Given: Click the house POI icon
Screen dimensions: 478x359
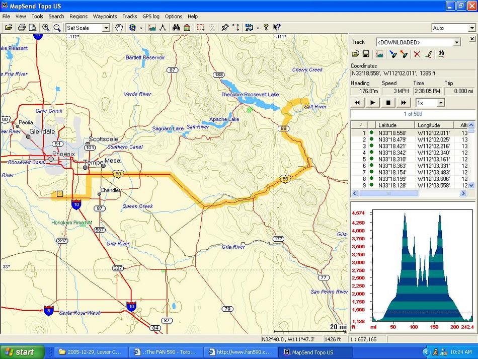Looking at the screenshot, I should pos(187,28).
